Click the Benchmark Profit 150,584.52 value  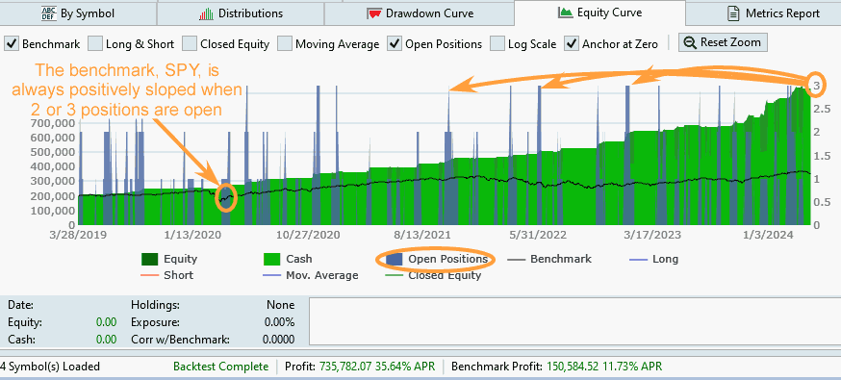tap(575, 367)
